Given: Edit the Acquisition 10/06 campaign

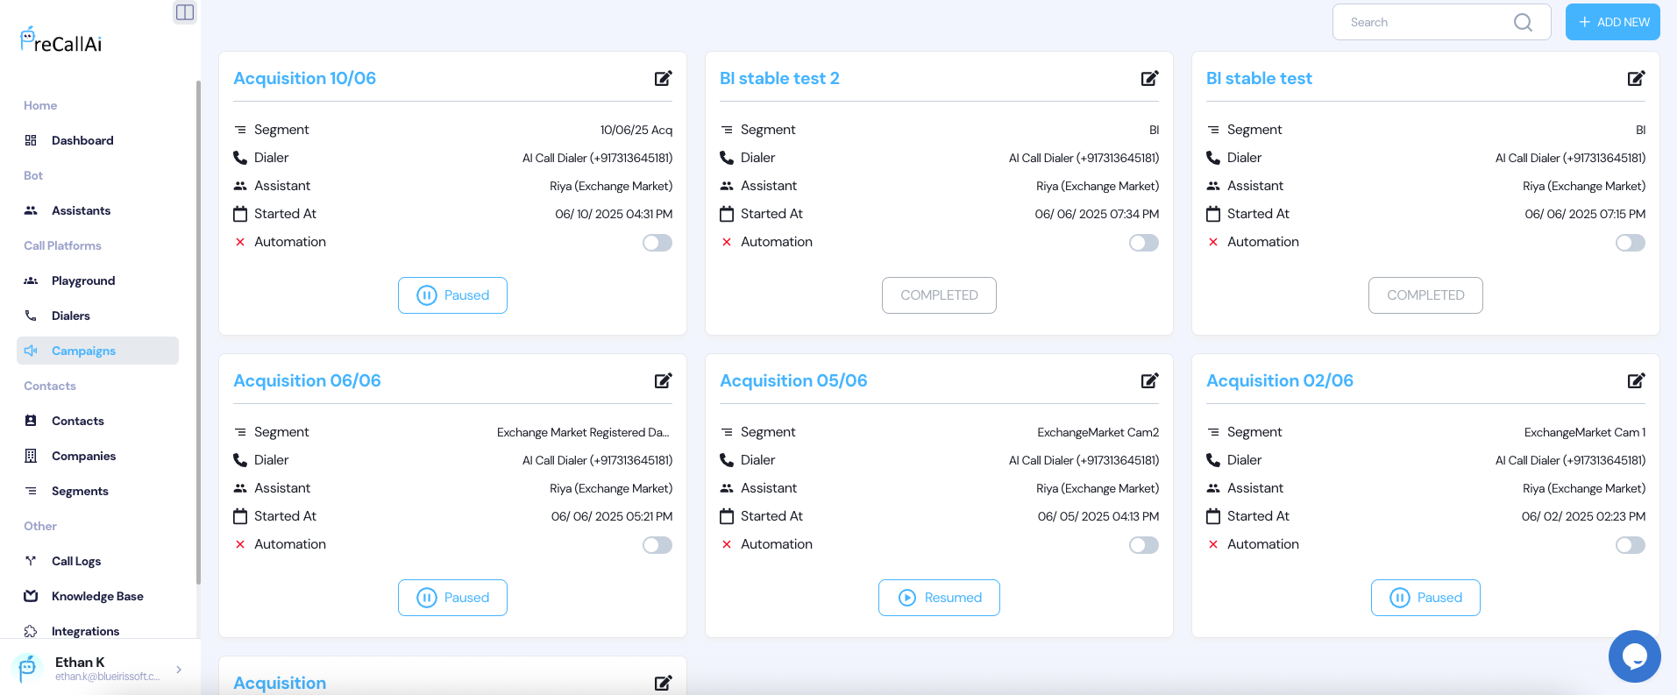Looking at the screenshot, I should click(664, 78).
